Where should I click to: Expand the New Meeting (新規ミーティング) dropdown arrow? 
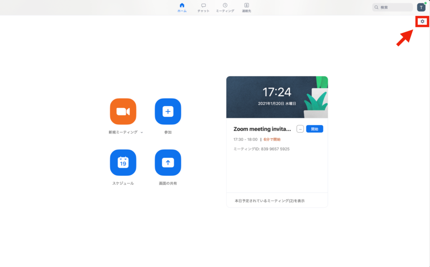[x=142, y=132]
